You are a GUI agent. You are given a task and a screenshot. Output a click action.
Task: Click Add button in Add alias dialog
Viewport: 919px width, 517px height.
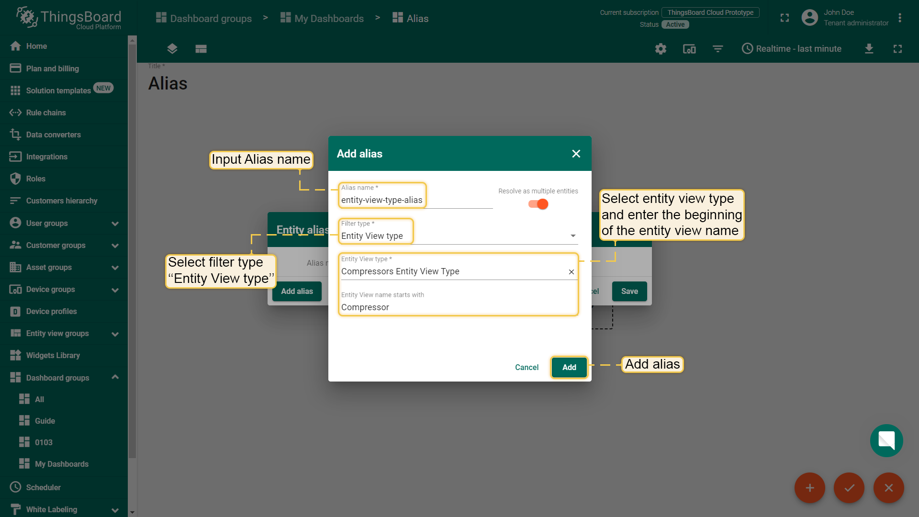(569, 367)
